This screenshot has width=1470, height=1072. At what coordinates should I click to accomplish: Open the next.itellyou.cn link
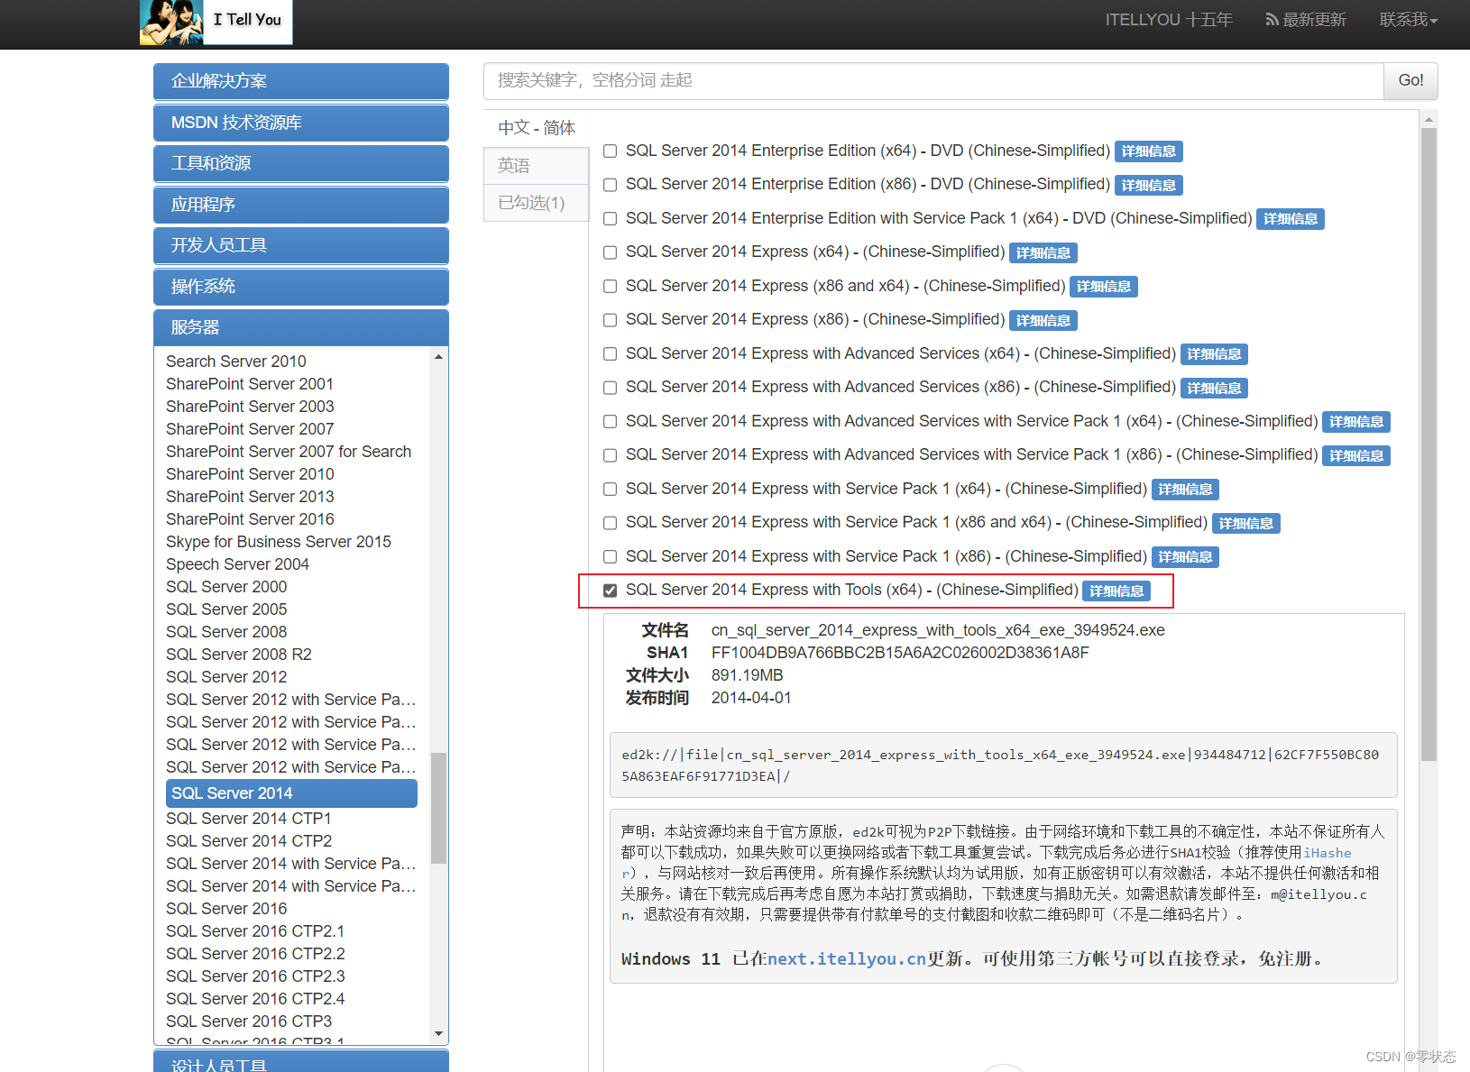pyautogui.click(x=847, y=959)
